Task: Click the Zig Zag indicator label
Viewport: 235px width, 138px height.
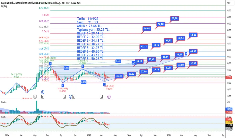Action: 4,6
